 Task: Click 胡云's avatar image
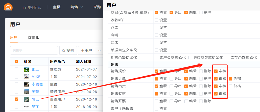[x=27, y=99]
